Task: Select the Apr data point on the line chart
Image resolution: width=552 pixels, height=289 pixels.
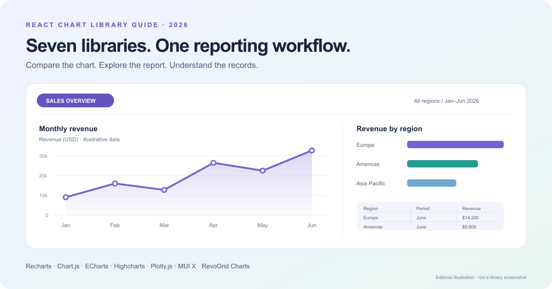Action: click(213, 163)
